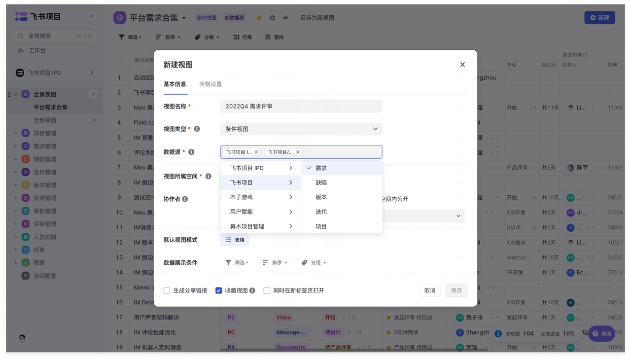Open the 排序 dropdown in the dialog
This screenshot has width=631, height=360.
tap(275, 263)
